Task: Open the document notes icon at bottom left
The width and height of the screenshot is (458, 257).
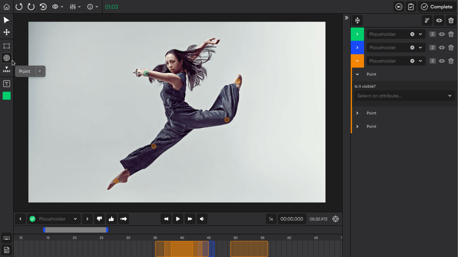Action: pyautogui.click(x=7, y=250)
